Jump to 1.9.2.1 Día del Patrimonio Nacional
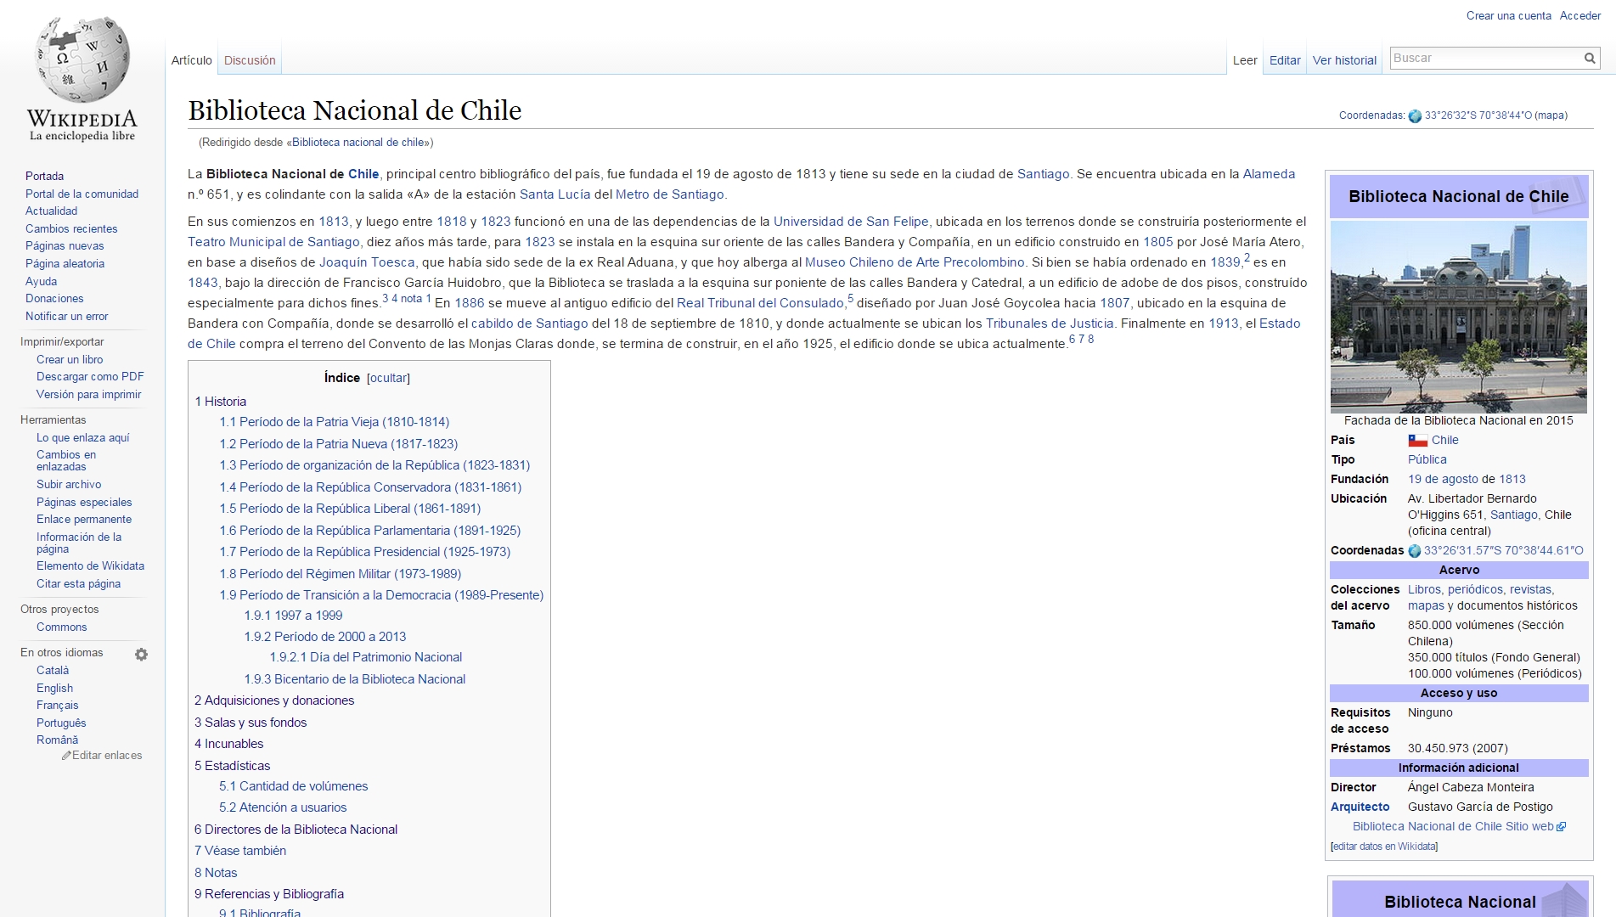Screen dimensions: 1616x917 tap(366, 657)
